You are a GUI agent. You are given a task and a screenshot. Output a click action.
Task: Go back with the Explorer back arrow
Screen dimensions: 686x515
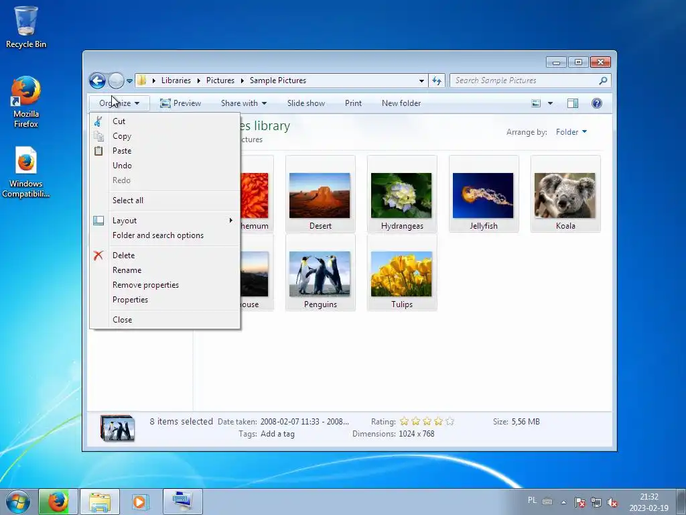pos(97,80)
